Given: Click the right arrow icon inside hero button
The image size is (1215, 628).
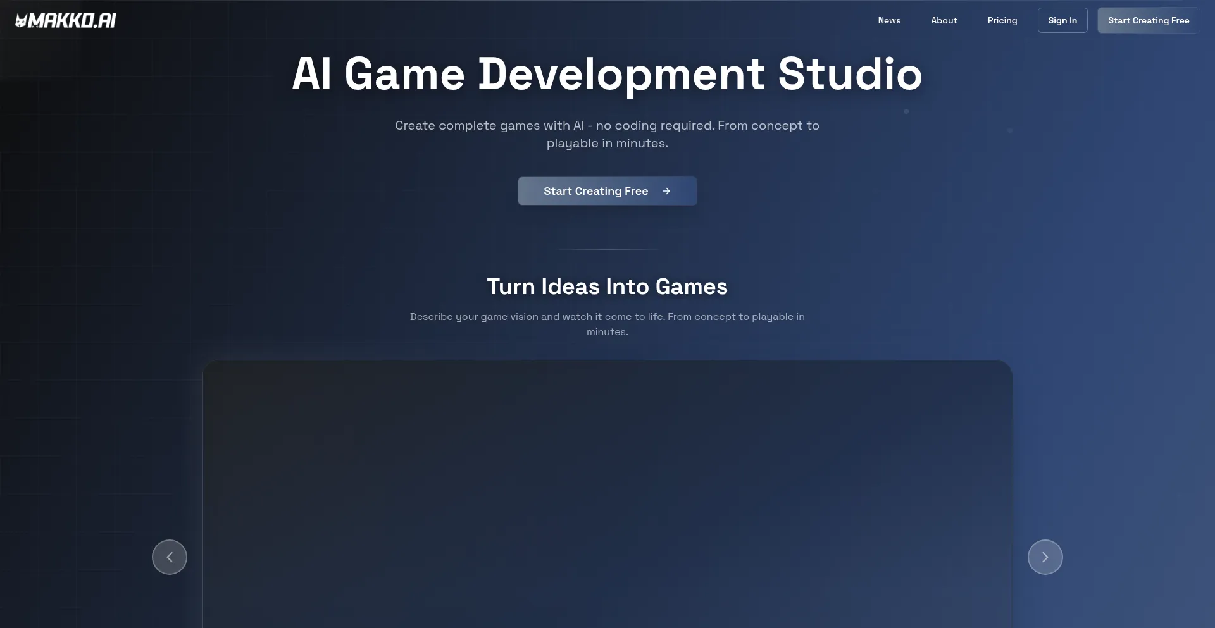Looking at the screenshot, I should 666,191.
